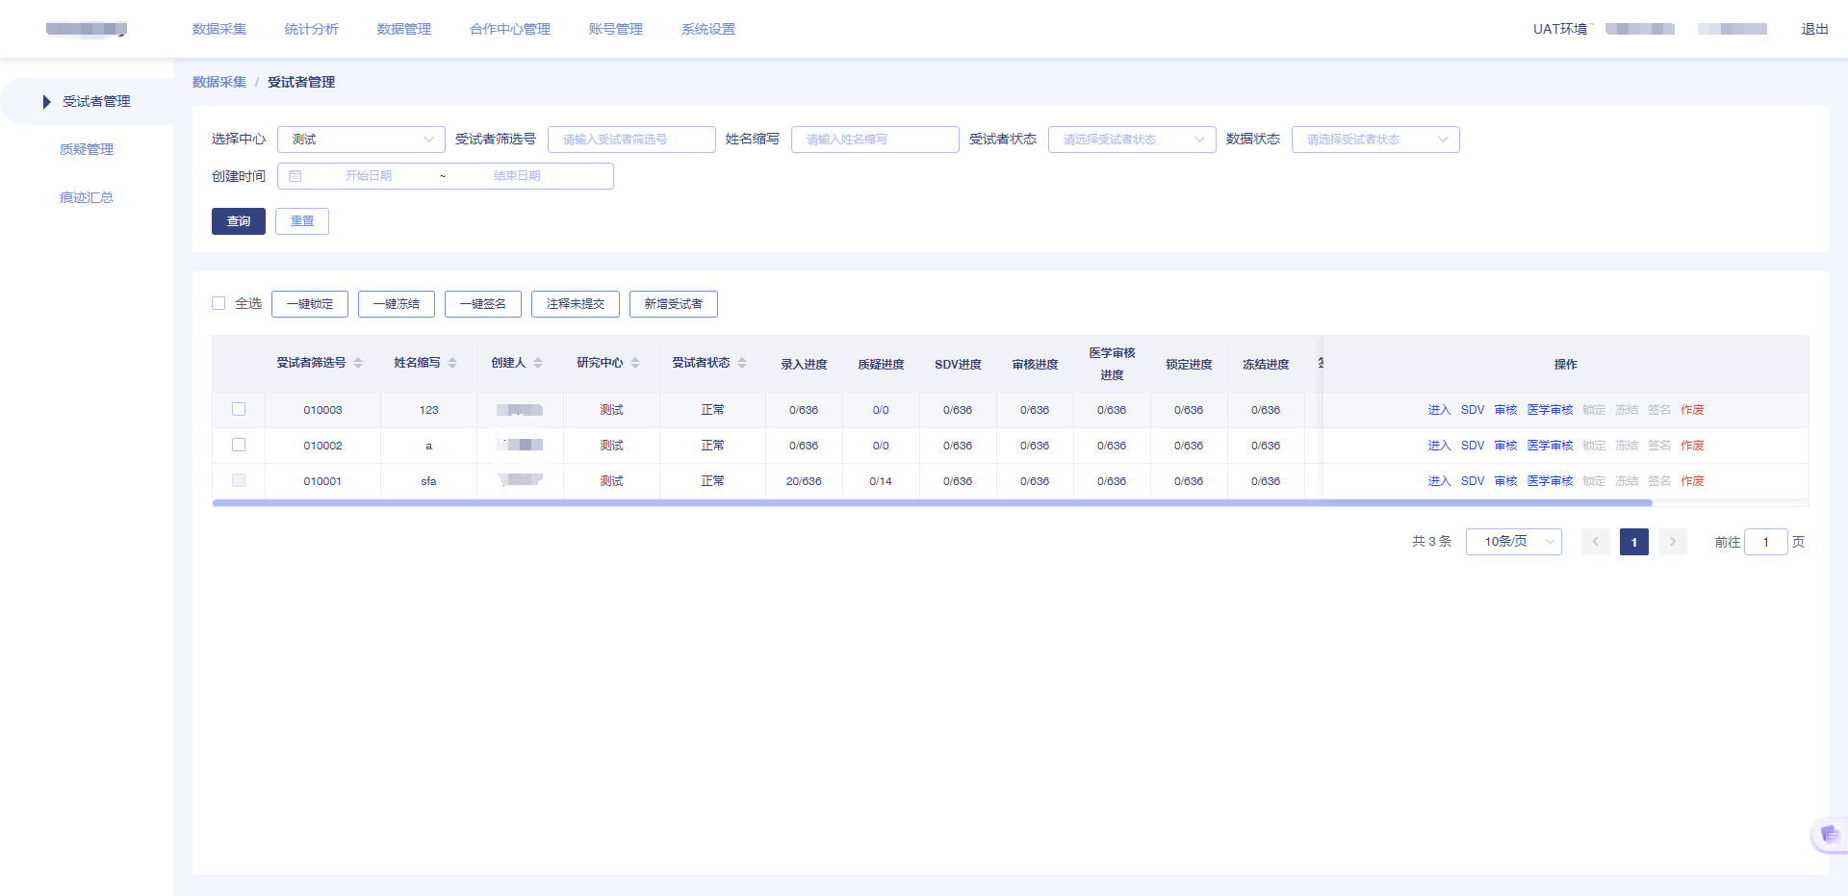Click the 重置 button

(x=302, y=221)
